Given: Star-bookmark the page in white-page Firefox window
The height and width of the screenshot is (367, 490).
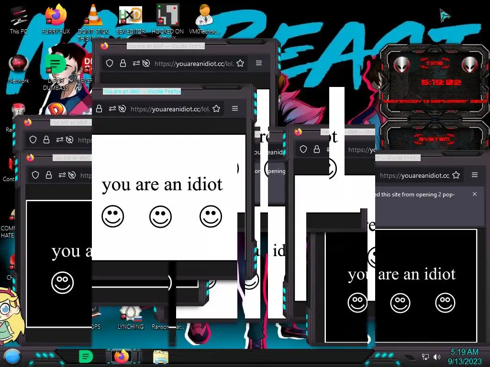Looking at the screenshot, I should click(x=216, y=108).
